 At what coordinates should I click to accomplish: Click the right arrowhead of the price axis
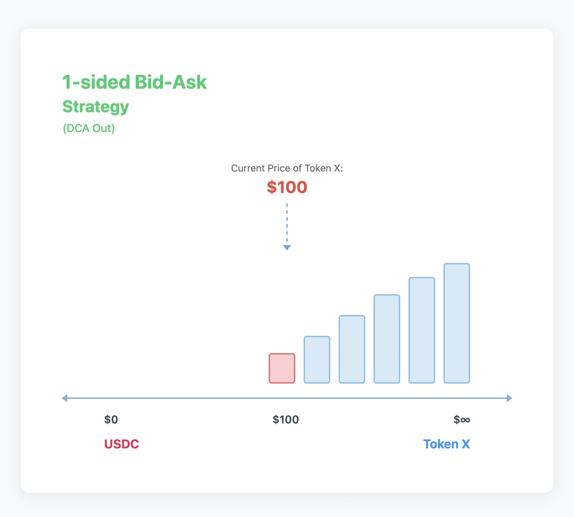[x=509, y=398]
